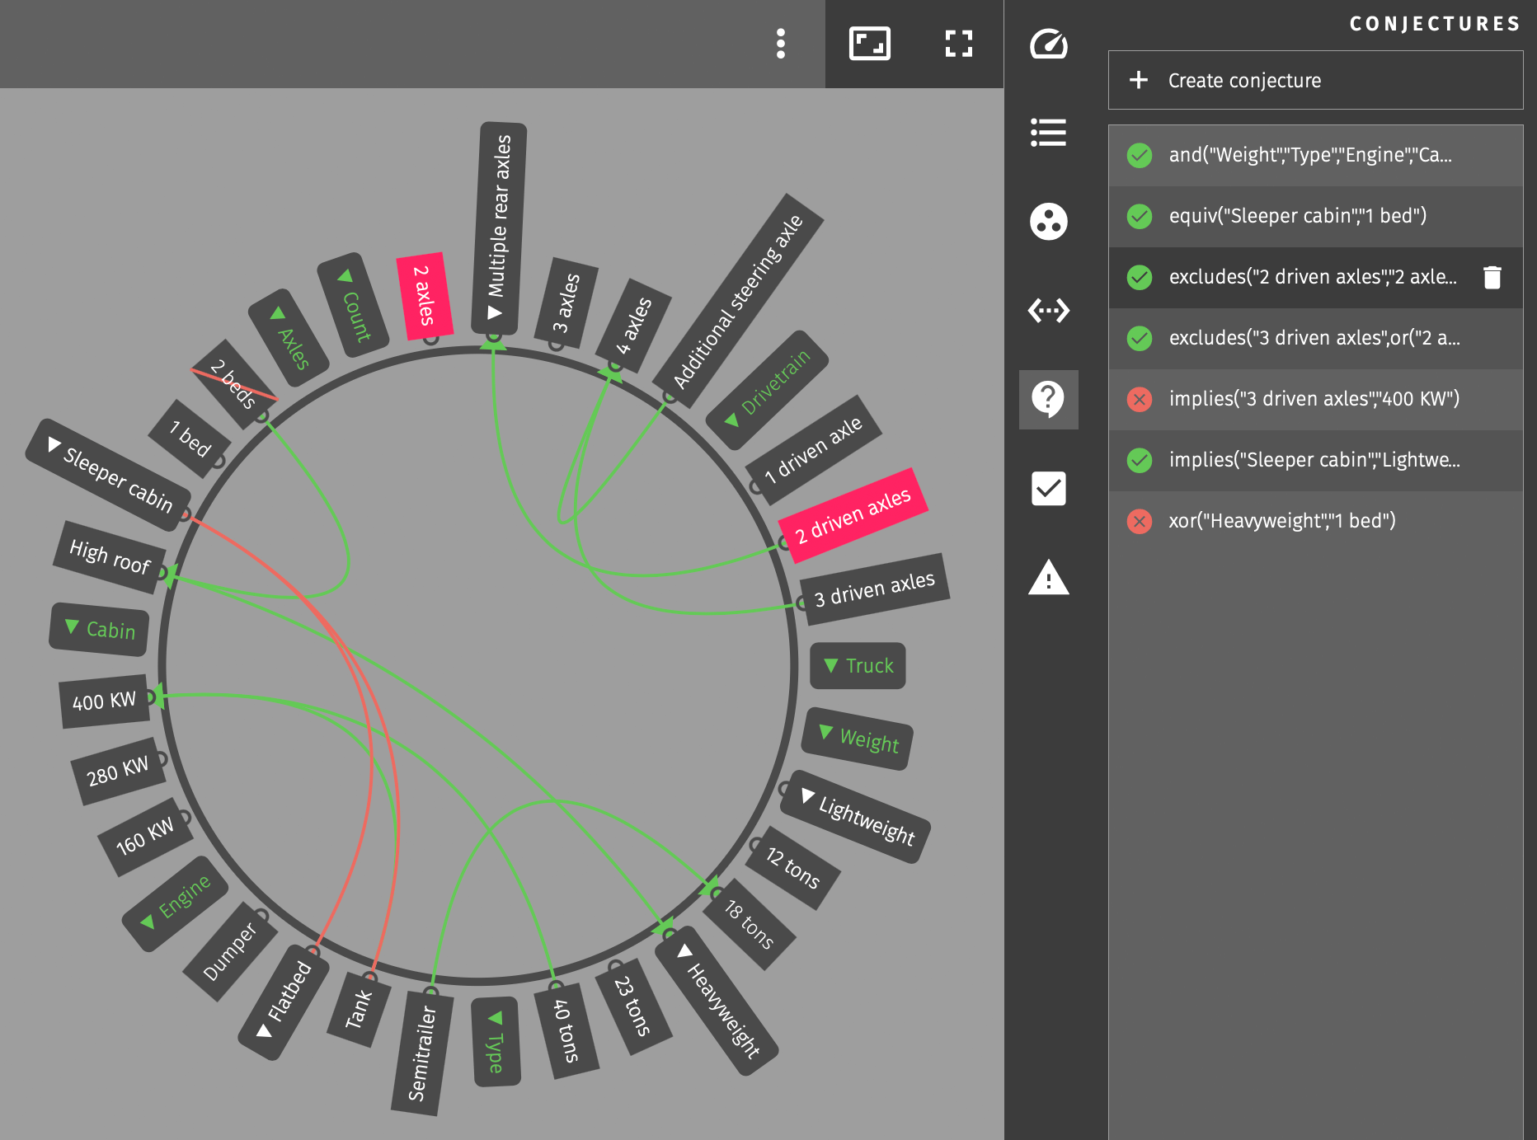Viewport: 1537px width, 1140px height.
Task: Collapse the Cabin group node
Action: [99, 630]
